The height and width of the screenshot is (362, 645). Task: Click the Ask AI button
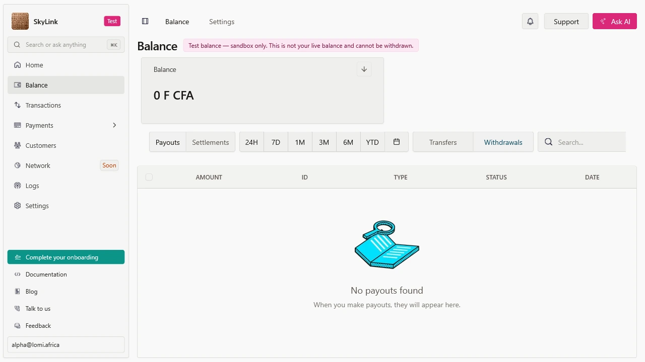[x=615, y=21]
